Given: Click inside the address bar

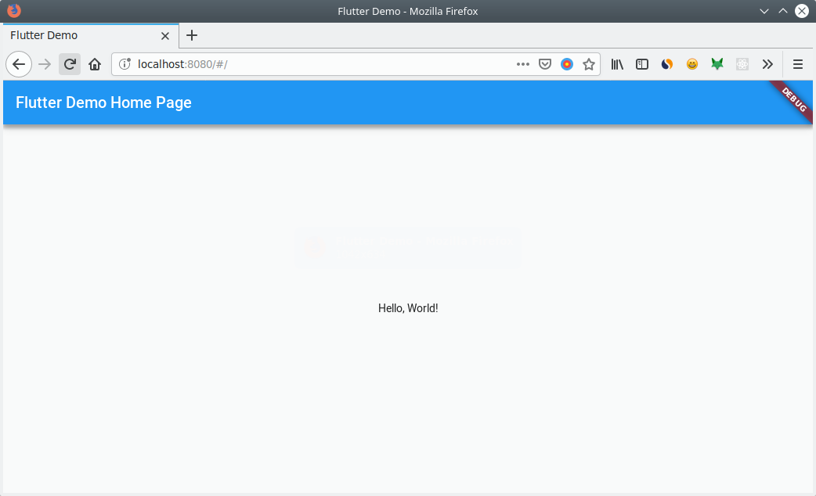Looking at the screenshot, I should (313, 64).
